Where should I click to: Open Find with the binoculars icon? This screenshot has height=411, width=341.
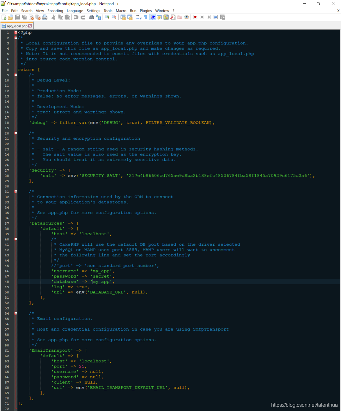(x=91, y=17)
